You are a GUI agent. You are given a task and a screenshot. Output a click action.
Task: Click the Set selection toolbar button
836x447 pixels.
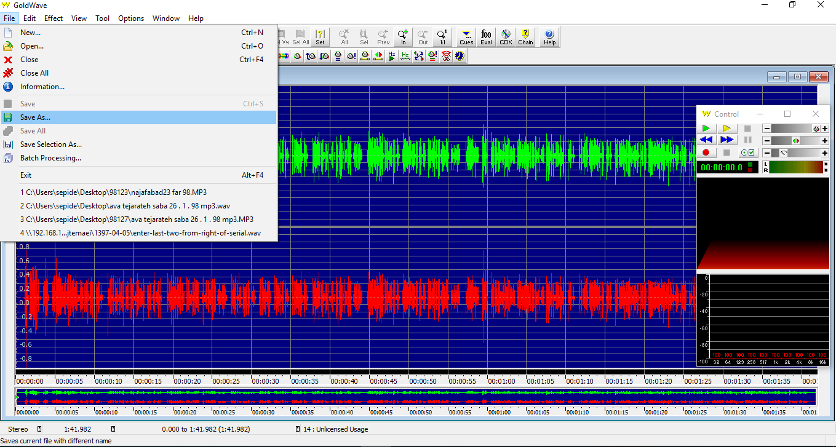pos(320,38)
